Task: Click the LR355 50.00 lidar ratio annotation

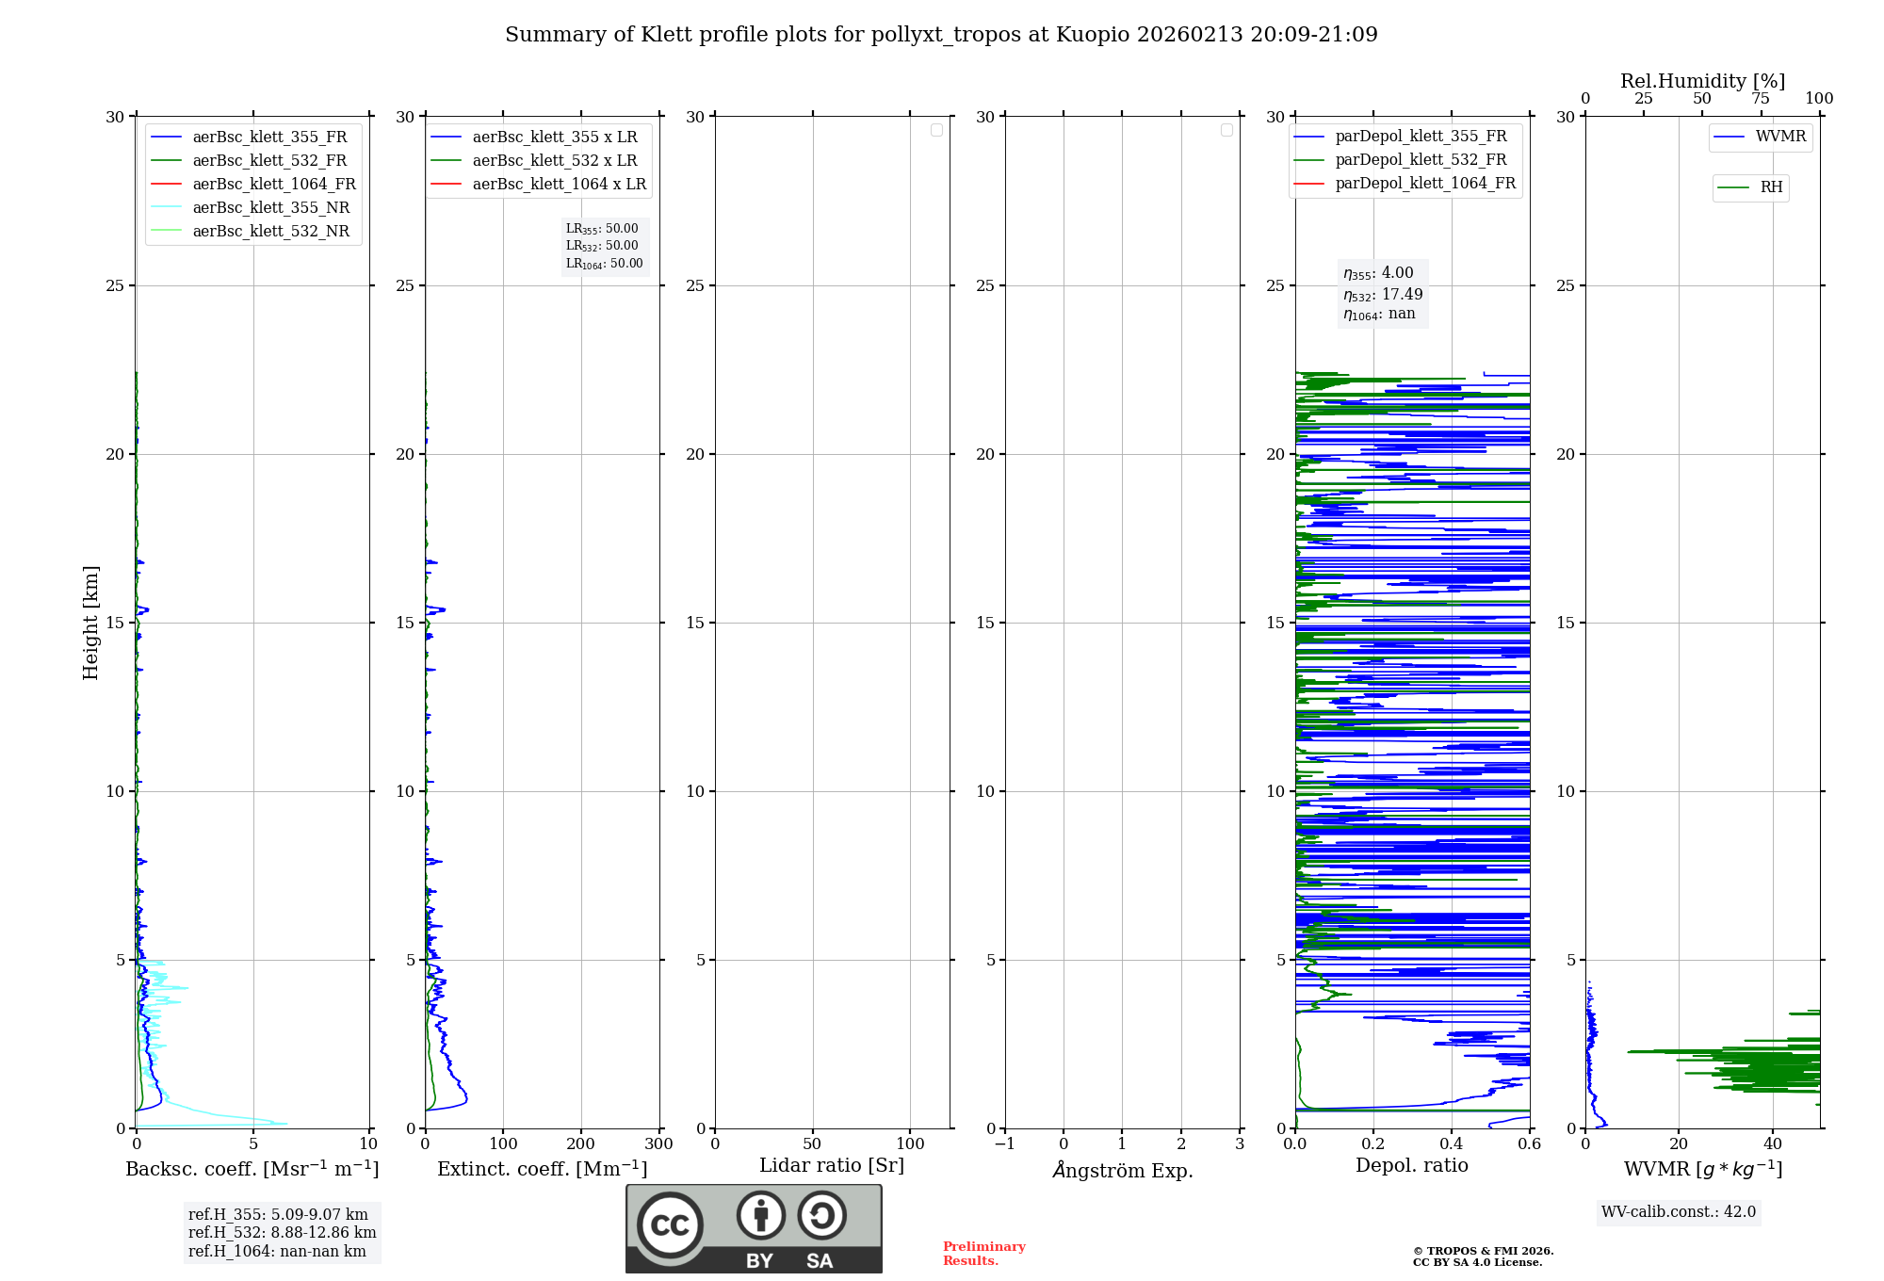Action: click(x=602, y=229)
